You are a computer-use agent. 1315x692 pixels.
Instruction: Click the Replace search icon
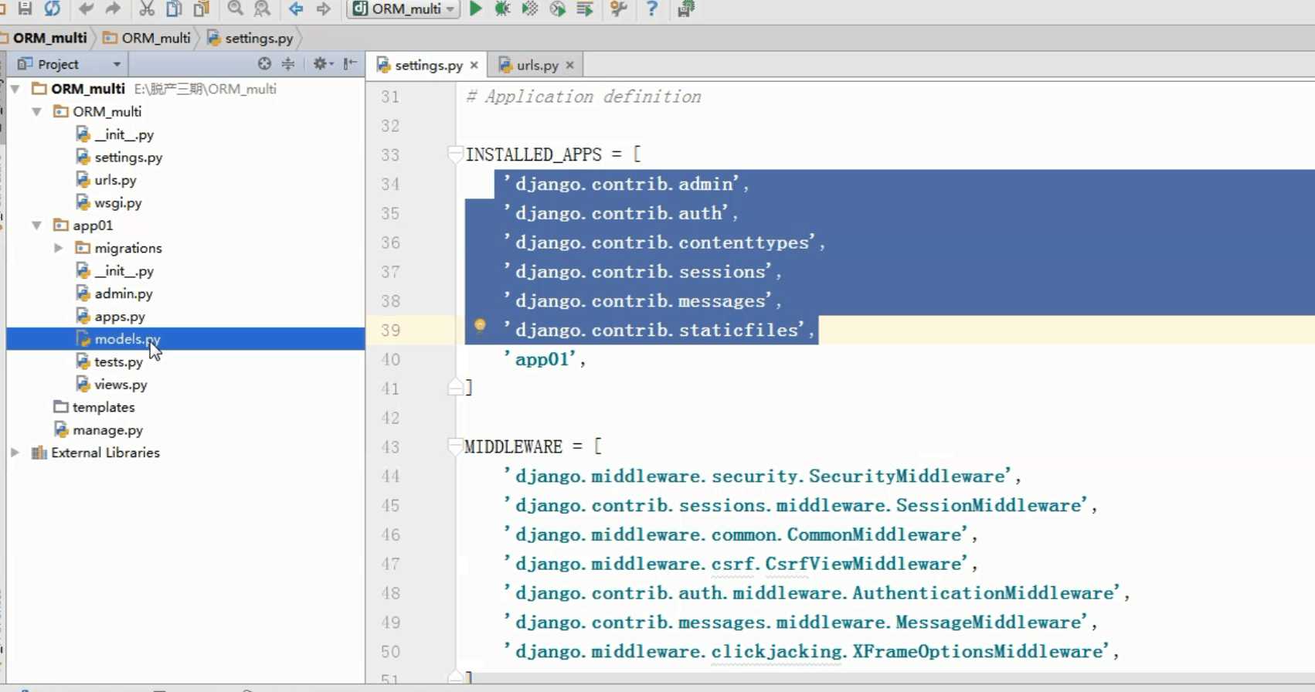coord(263,8)
